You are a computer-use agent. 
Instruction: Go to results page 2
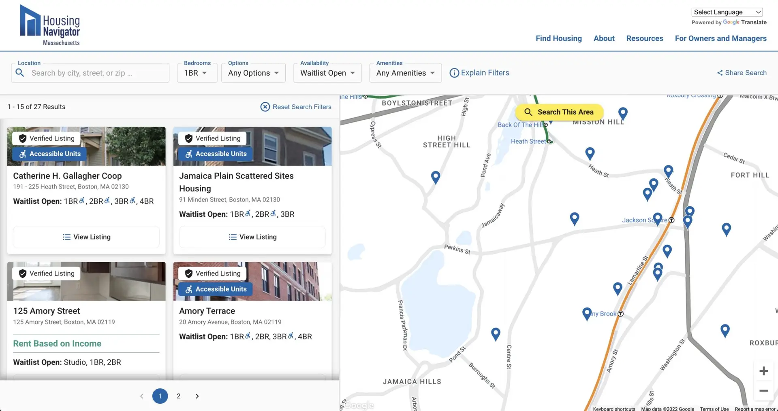179,396
